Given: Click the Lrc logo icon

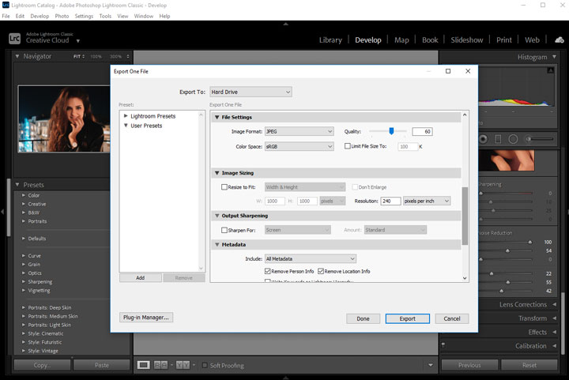Looking at the screenshot, I should click(x=14, y=37).
